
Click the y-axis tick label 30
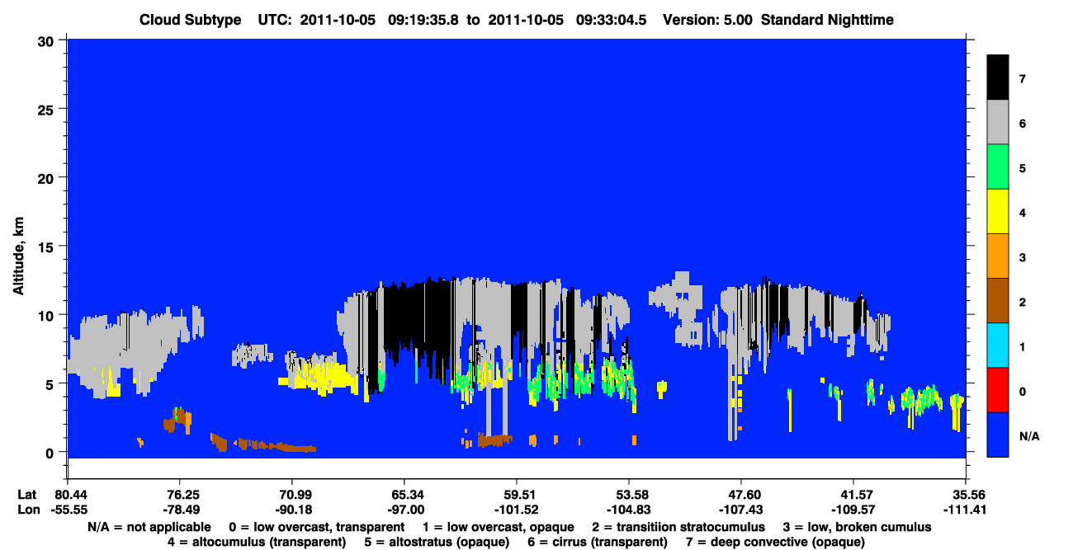pos(48,40)
